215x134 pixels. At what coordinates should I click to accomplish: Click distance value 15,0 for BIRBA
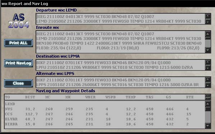coord(30,124)
